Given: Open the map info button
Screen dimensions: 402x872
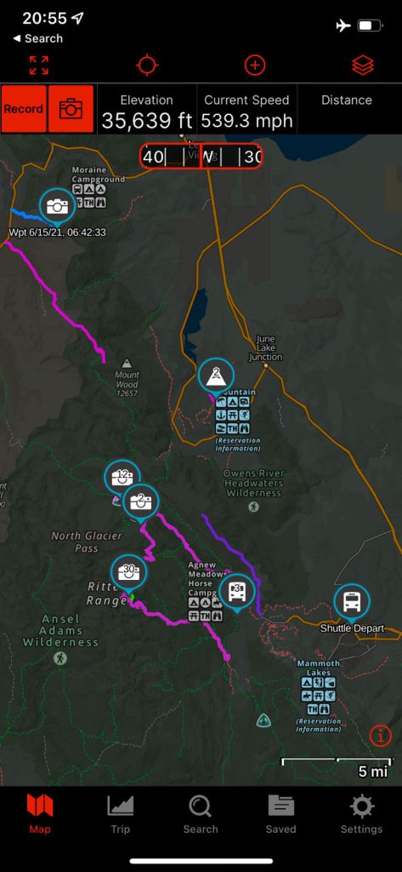Looking at the screenshot, I should tap(381, 736).
